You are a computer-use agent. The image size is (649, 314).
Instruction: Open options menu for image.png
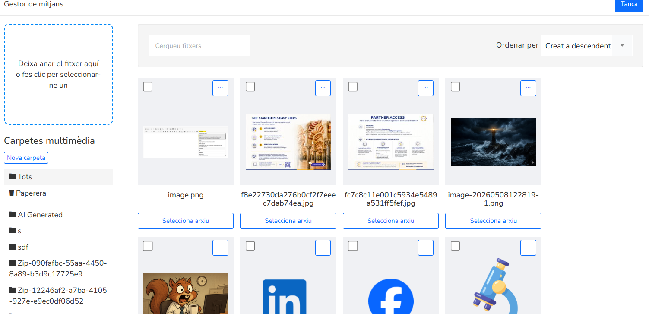click(220, 88)
